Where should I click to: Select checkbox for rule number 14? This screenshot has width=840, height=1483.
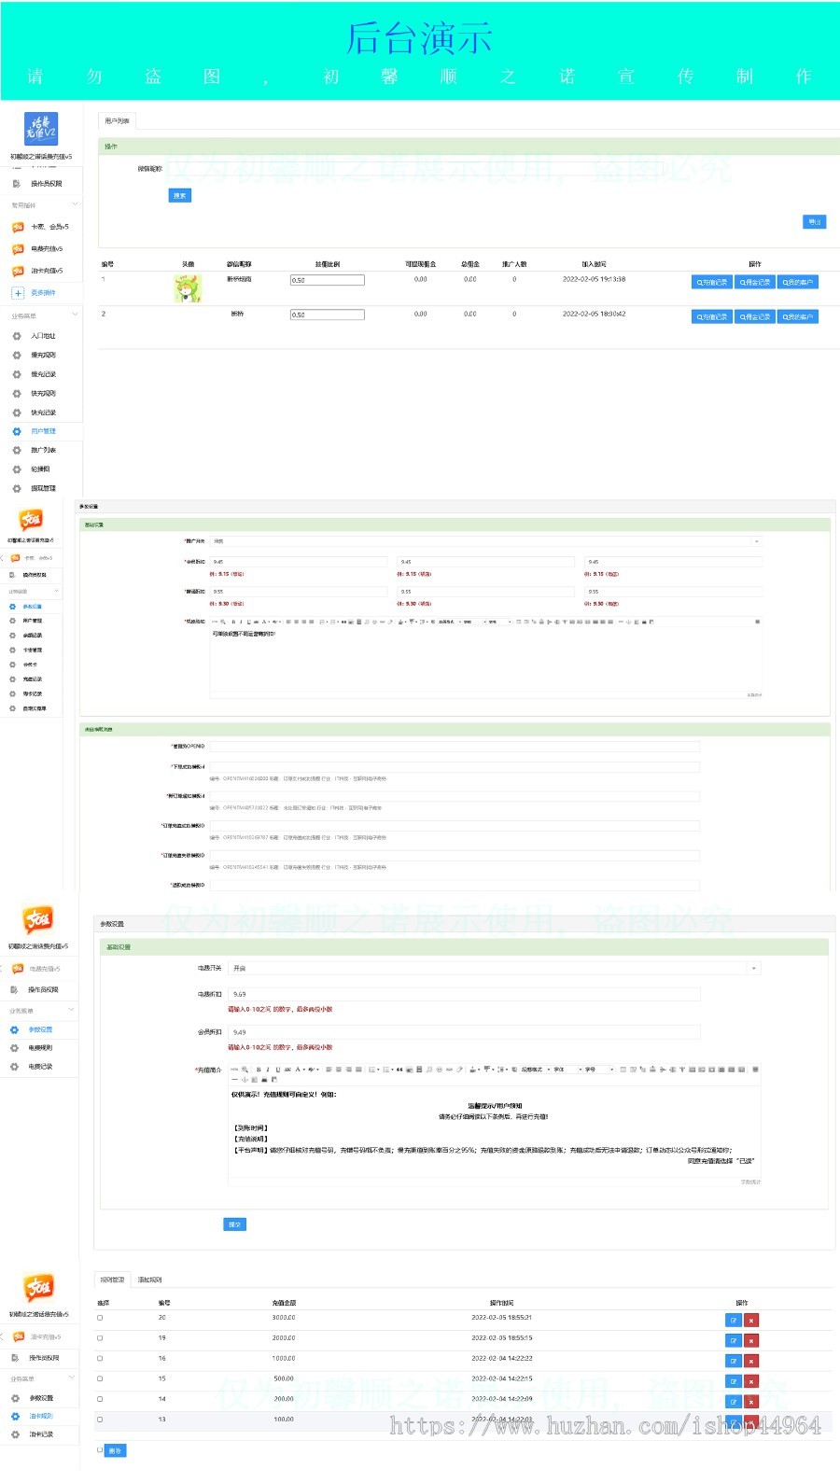(100, 1399)
